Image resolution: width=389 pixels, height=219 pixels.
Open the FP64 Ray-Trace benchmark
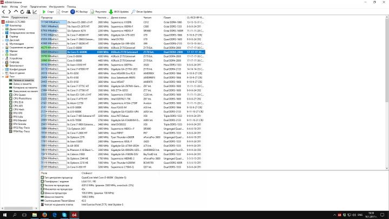pos(21,131)
